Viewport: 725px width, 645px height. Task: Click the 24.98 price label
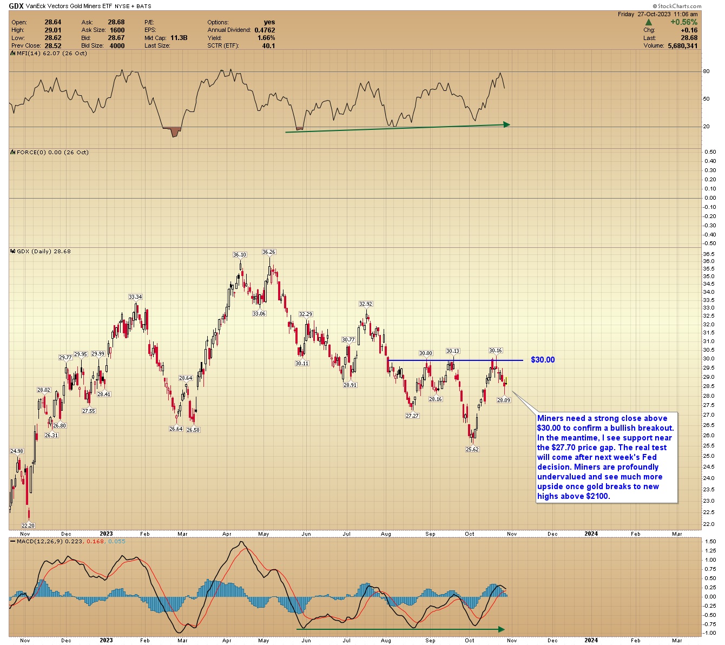(x=17, y=451)
